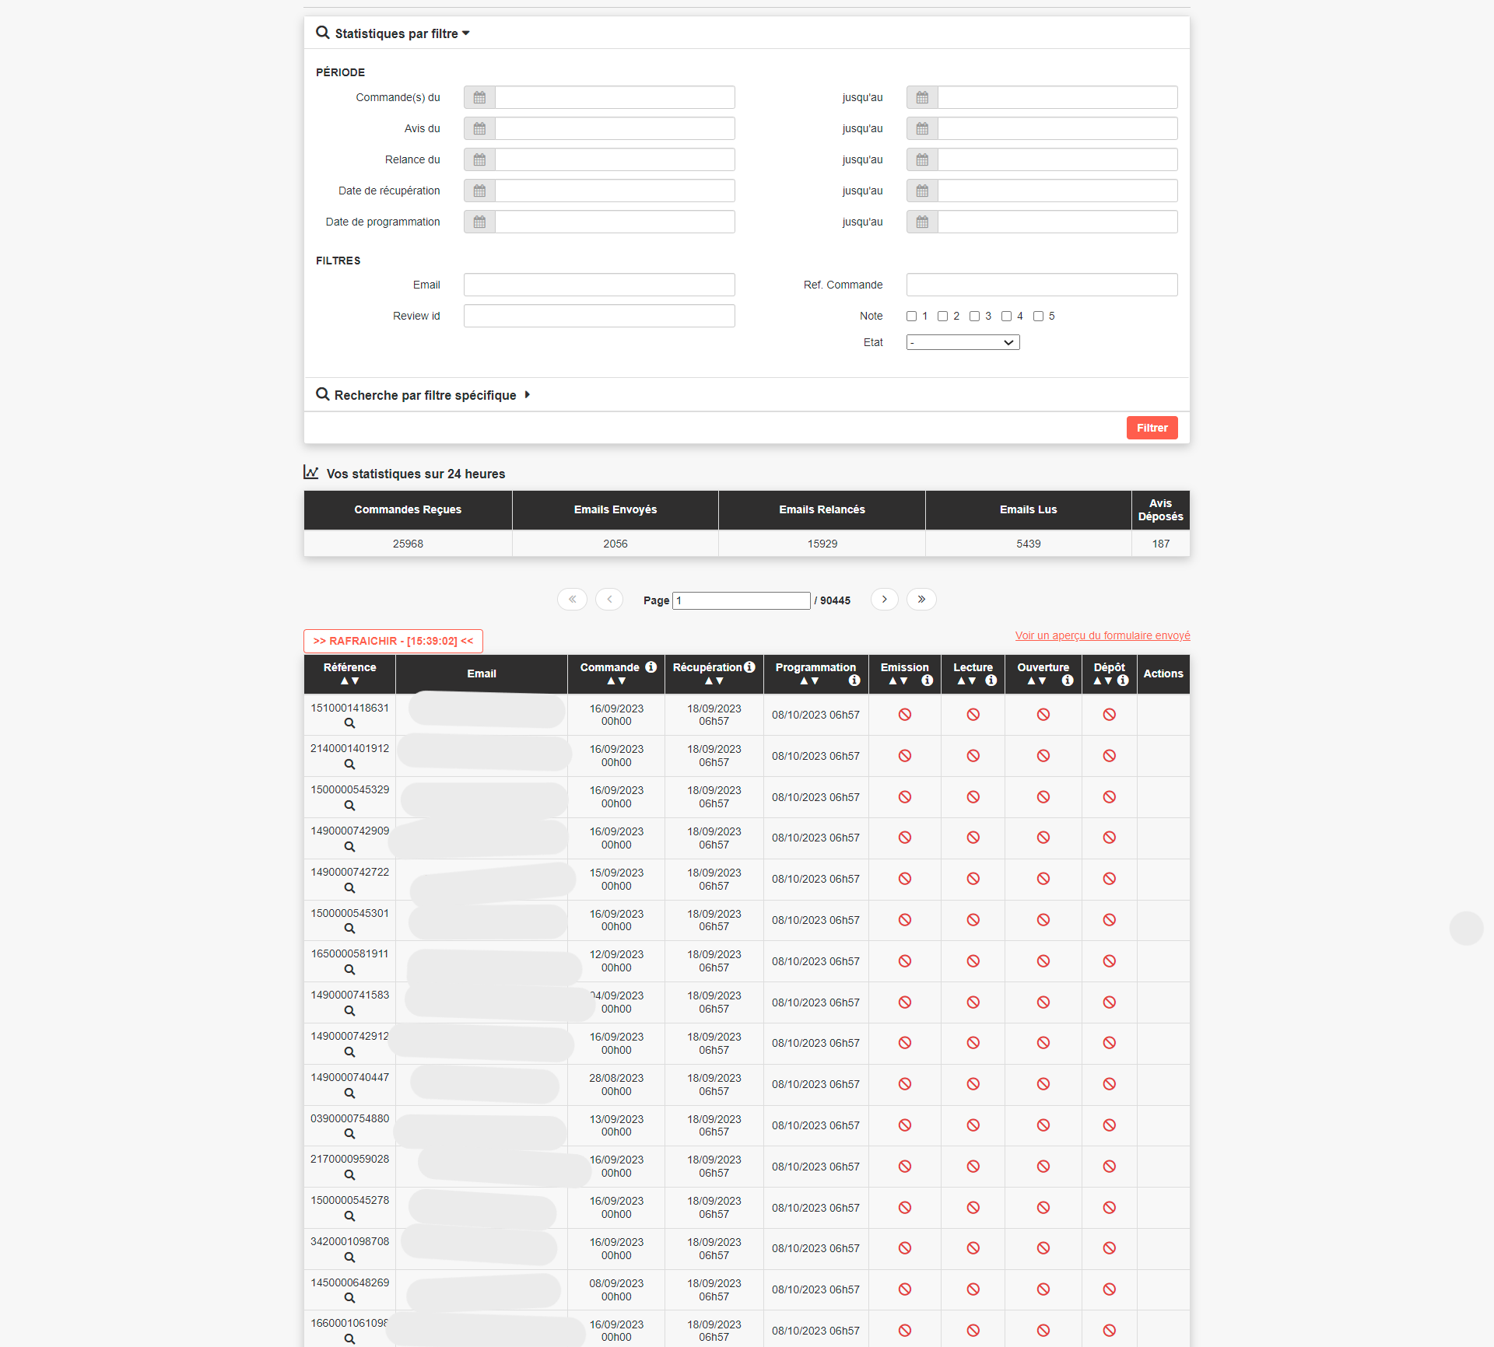Screen dimensions: 1494x1347
Task: Open Voir un aperçu du formulaire envoyé
Action: pyautogui.click(x=1102, y=636)
